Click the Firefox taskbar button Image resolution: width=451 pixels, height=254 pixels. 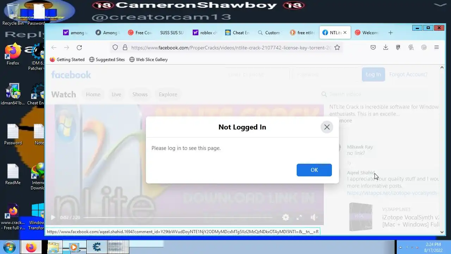(x=31, y=247)
